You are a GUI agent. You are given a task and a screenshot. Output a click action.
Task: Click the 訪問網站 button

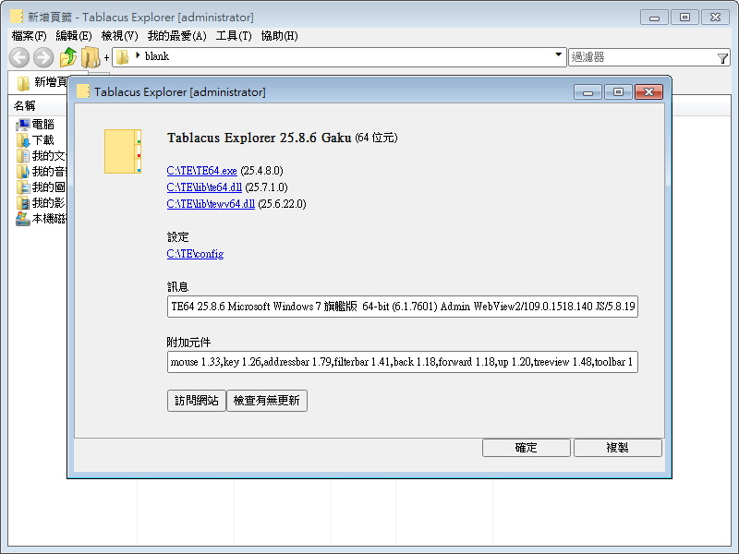[197, 401]
